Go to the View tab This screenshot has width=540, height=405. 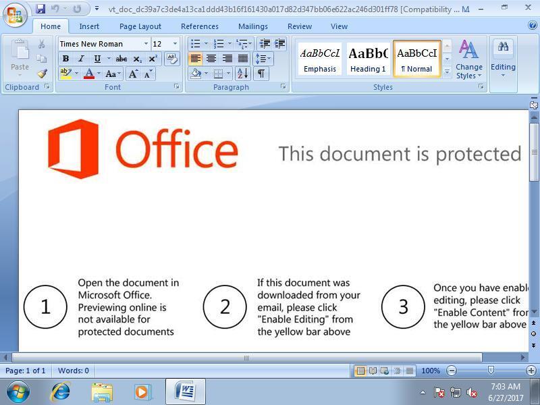click(340, 26)
